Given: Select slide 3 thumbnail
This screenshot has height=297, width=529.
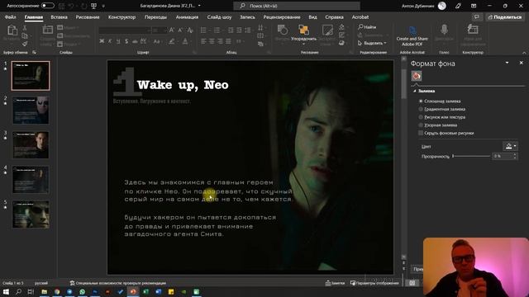Looking at the screenshot, I should [31, 145].
